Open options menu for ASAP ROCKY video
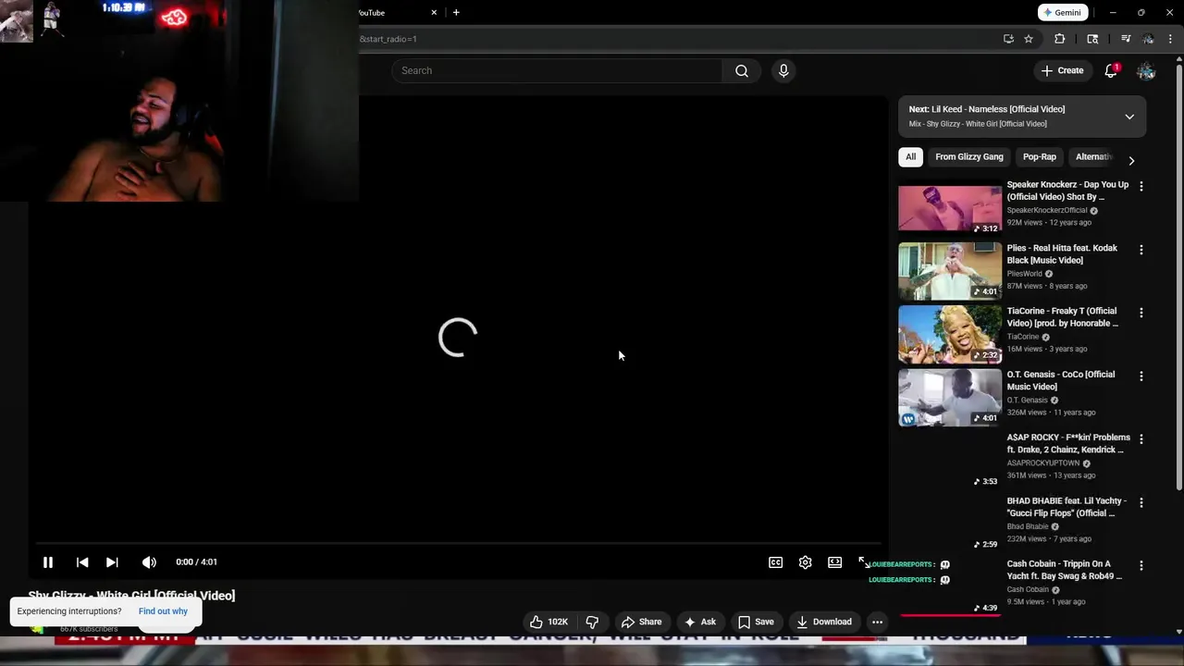The image size is (1184, 666). [x=1141, y=439]
